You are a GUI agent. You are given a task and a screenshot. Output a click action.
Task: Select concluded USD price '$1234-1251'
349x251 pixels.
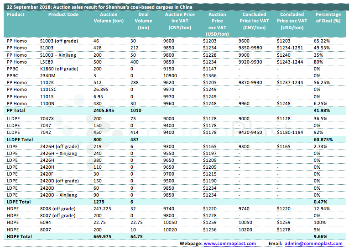pos(290,48)
